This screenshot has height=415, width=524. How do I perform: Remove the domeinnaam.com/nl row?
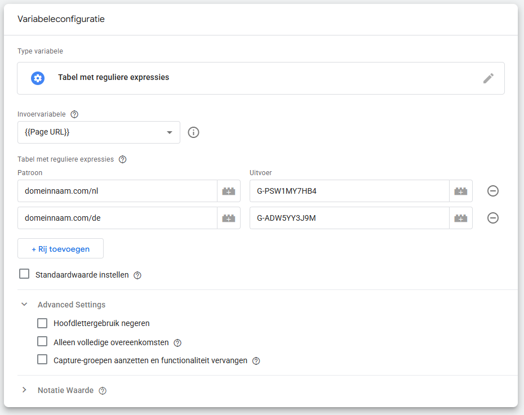(492, 191)
